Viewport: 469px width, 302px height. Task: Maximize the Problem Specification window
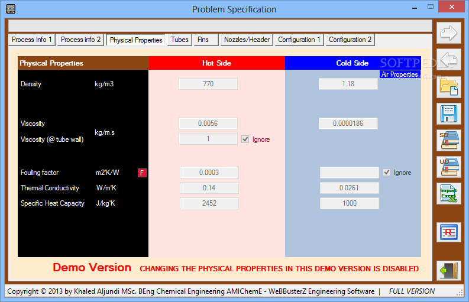[431, 7]
